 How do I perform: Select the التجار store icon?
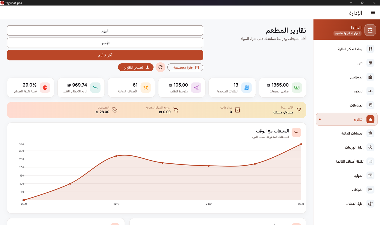coord(370,63)
